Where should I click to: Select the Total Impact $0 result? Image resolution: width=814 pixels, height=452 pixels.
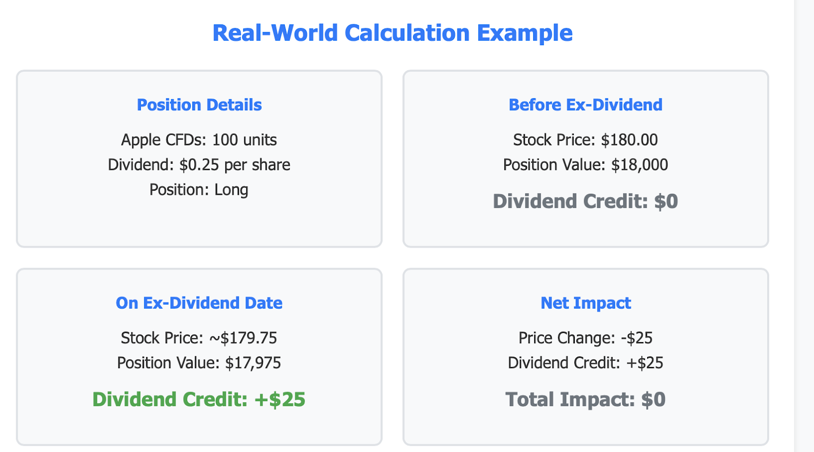tap(586, 400)
